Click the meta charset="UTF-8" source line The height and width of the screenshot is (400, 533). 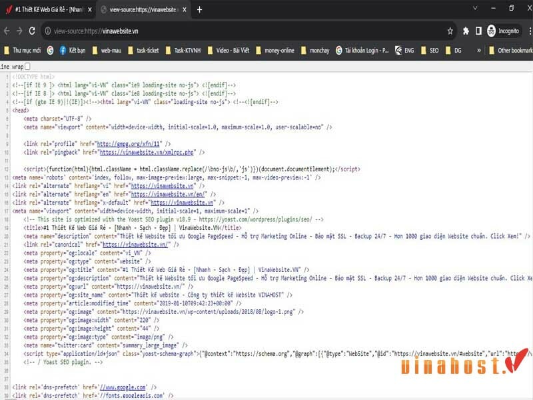[57, 119]
